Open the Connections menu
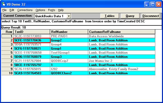This screenshot has width=163, height=103. pyautogui.click(x=25, y=10)
